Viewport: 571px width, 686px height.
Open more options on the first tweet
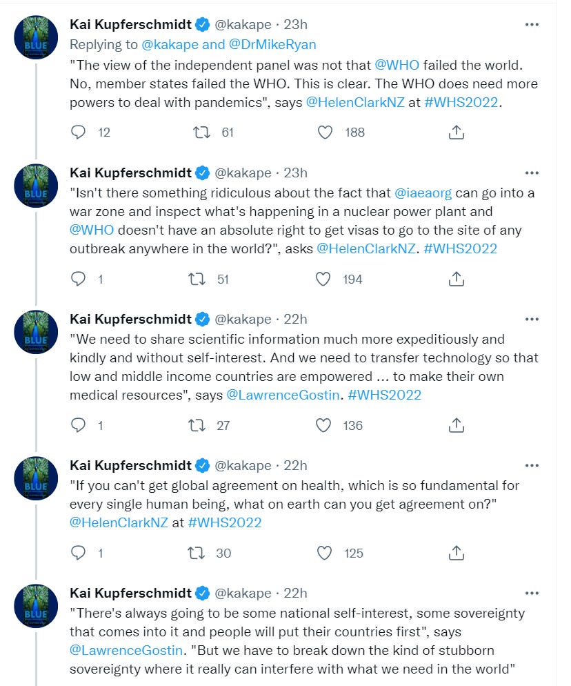(x=532, y=25)
